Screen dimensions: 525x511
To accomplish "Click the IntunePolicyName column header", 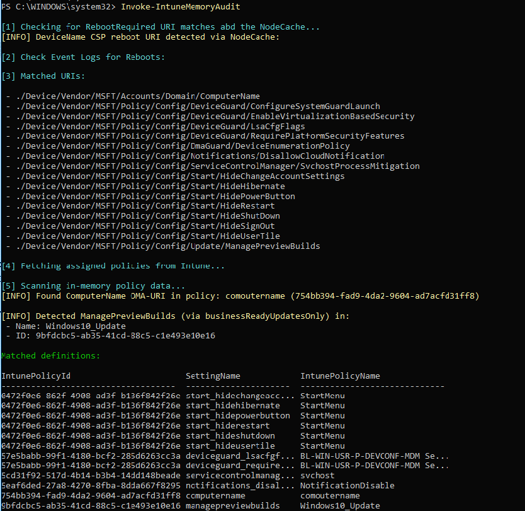I will [340, 376].
